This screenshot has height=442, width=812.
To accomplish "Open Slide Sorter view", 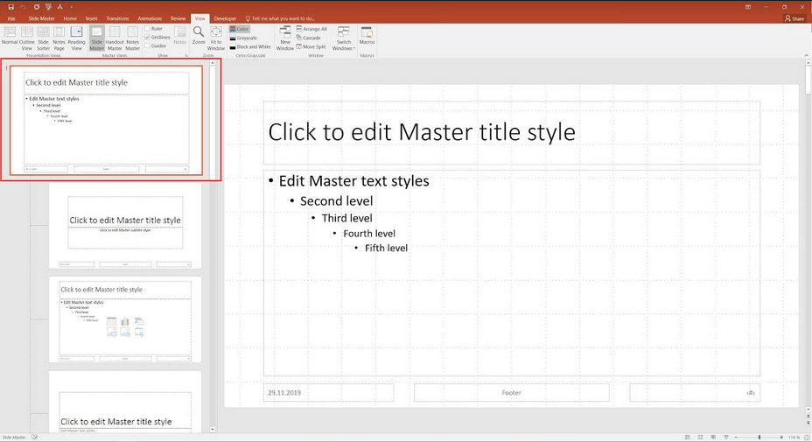I will [x=43, y=39].
